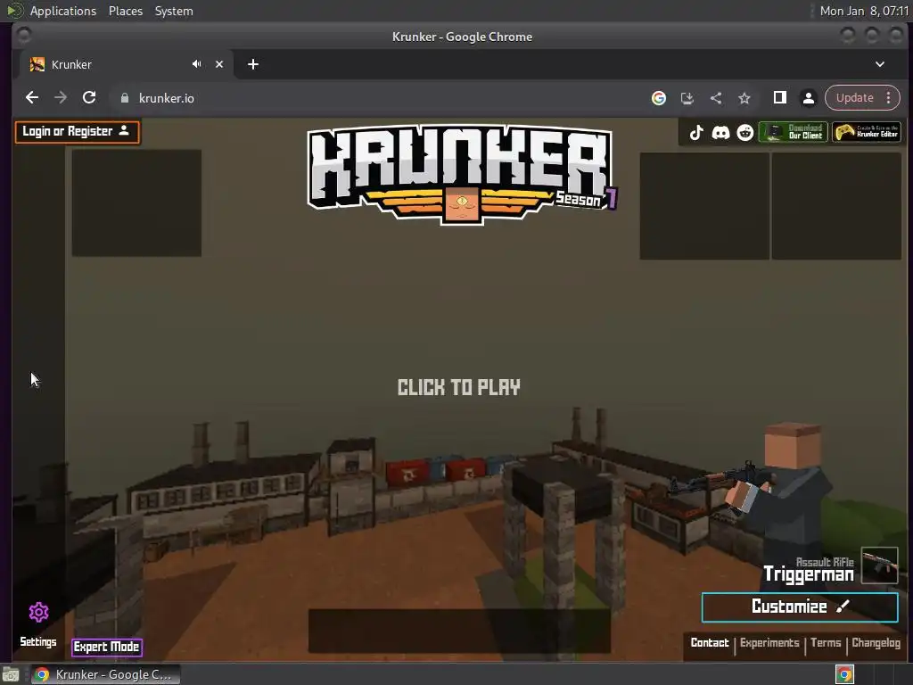Share this page icon
Screen dimensions: 913x685
[716, 98]
